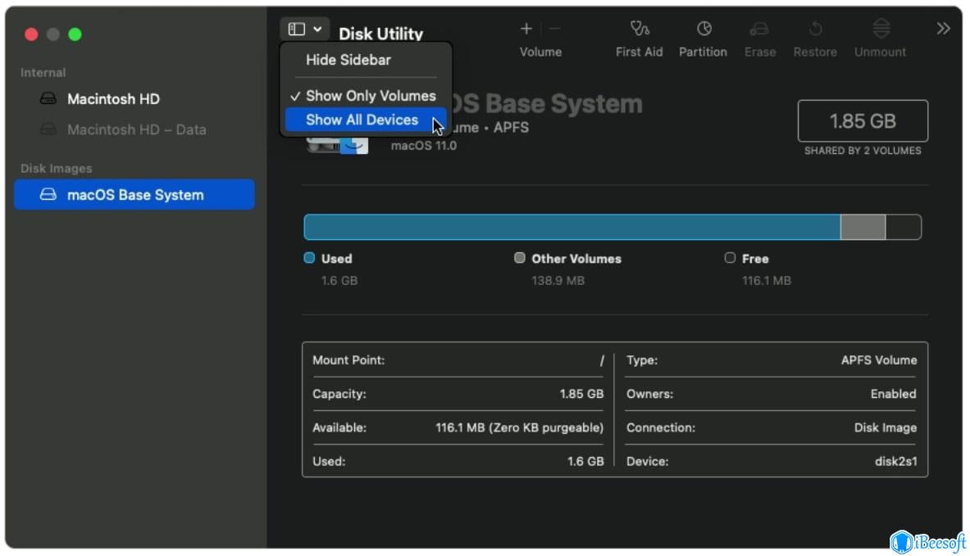970x556 pixels.
Task: Click the Erase drive icon
Action: pos(759,29)
